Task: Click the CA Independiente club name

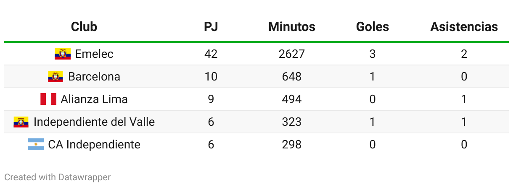Action: 94,144
